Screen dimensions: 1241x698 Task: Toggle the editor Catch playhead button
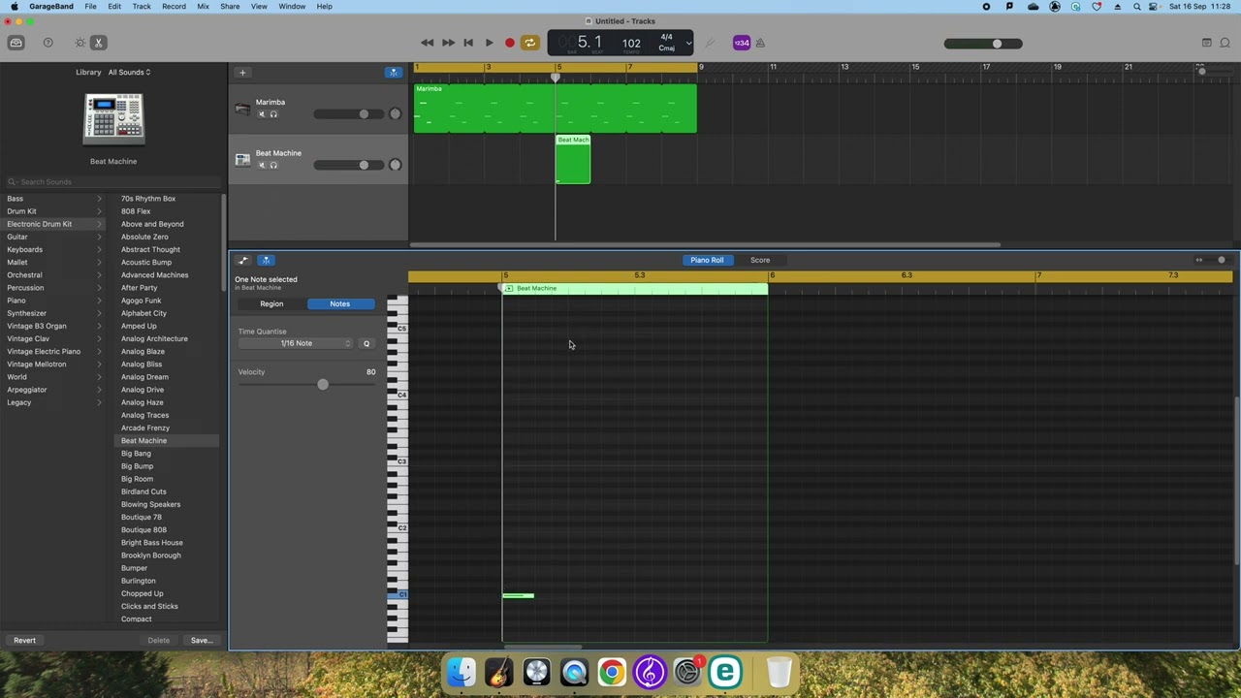coord(266,260)
